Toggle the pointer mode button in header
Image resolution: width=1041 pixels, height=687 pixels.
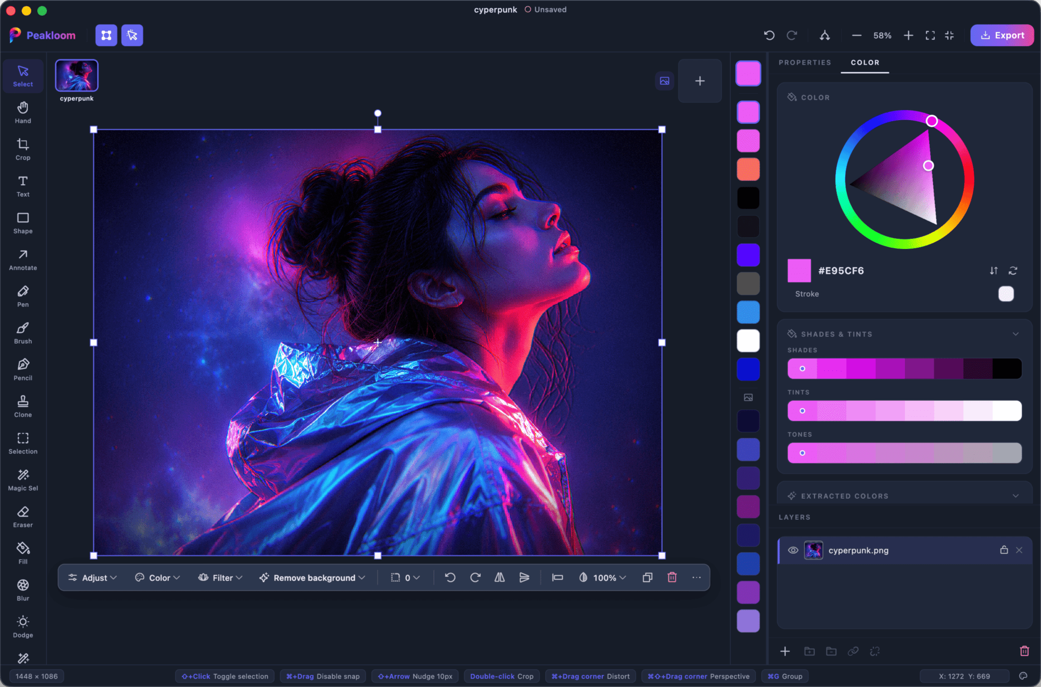[x=132, y=35]
